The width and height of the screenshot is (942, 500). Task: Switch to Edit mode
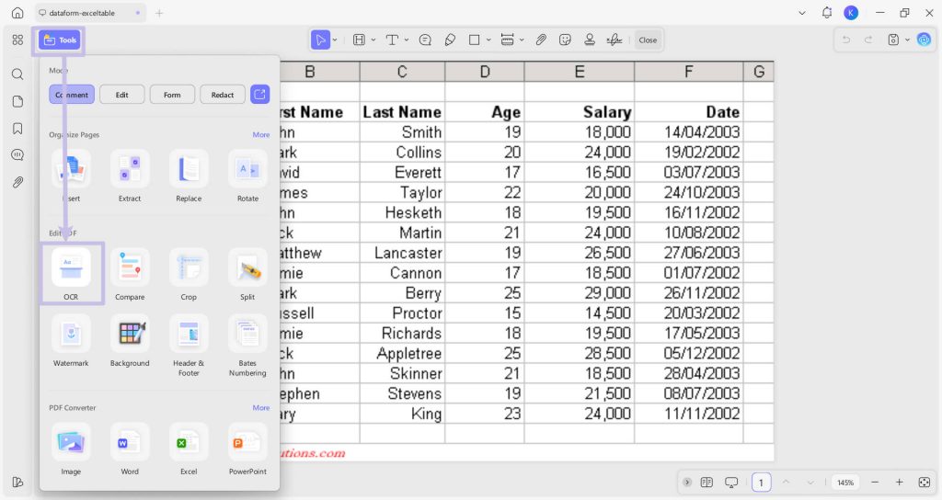(122, 95)
